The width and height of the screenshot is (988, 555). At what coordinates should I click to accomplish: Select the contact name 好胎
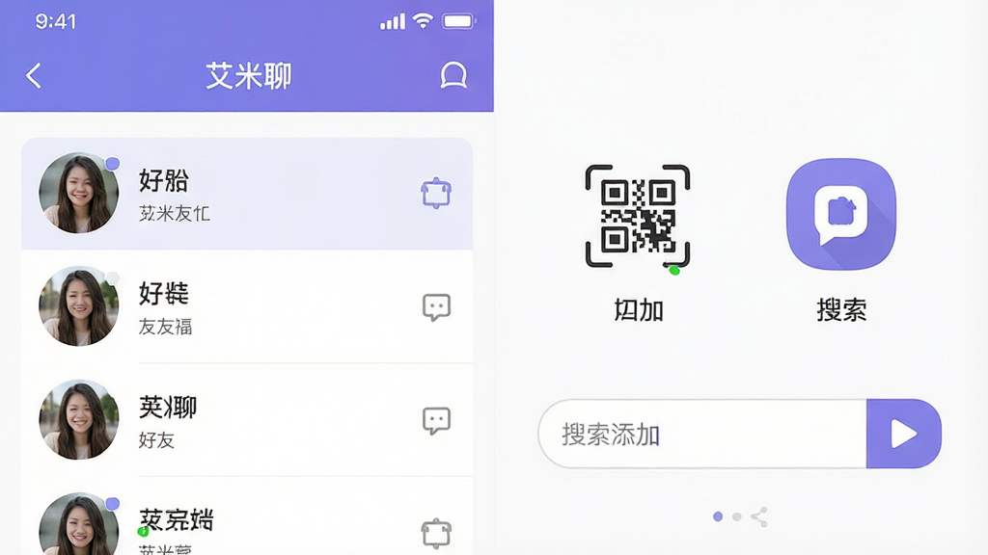[164, 180]
